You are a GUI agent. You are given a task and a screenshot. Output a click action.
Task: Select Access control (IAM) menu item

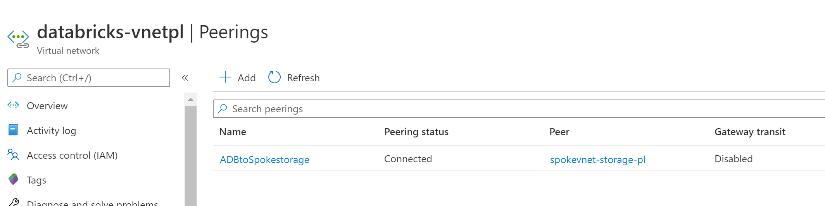click(x=72, y=155)
